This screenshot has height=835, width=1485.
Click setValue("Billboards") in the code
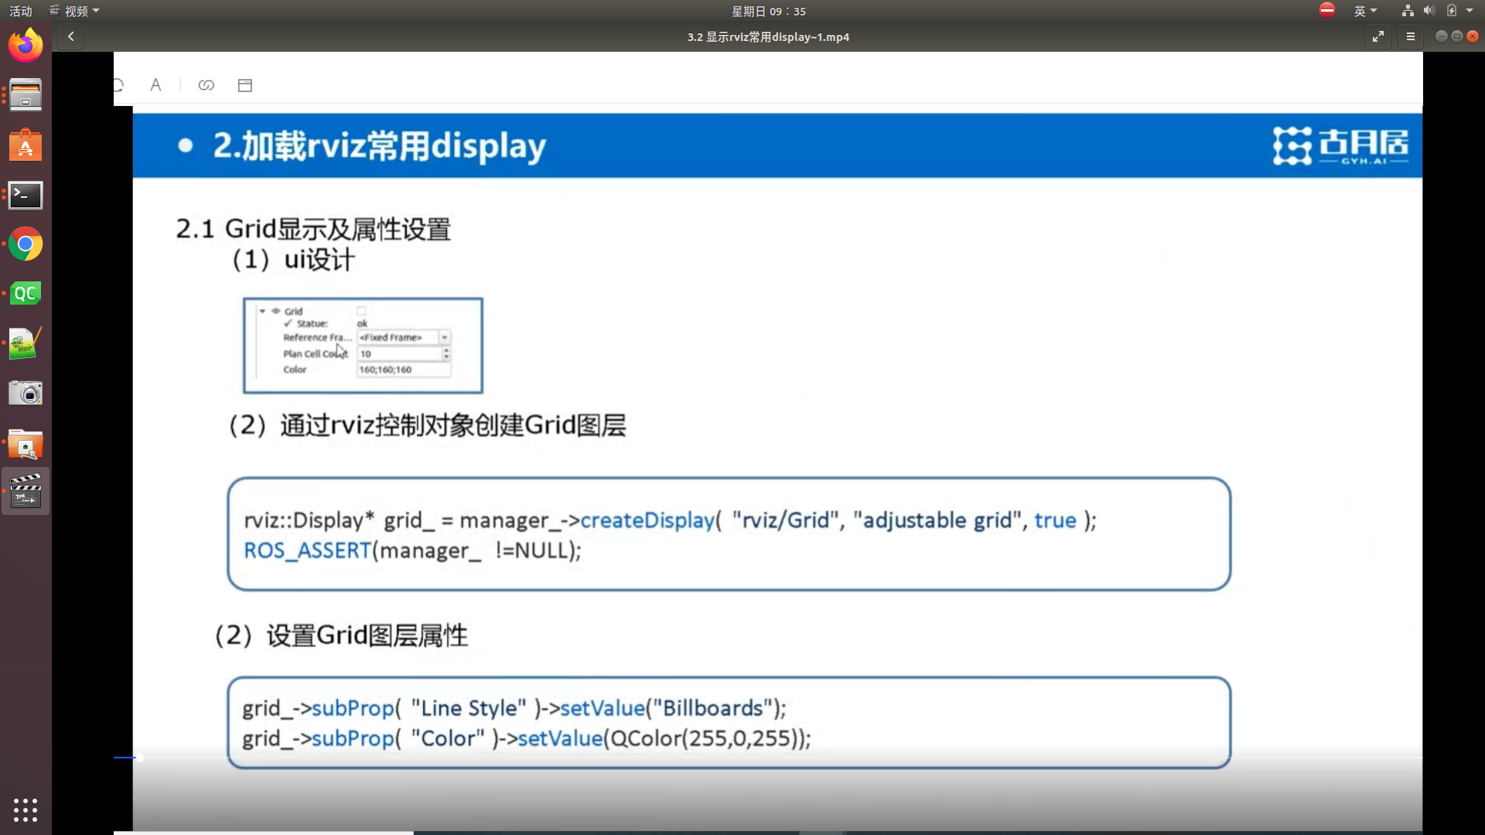point(671,708)
